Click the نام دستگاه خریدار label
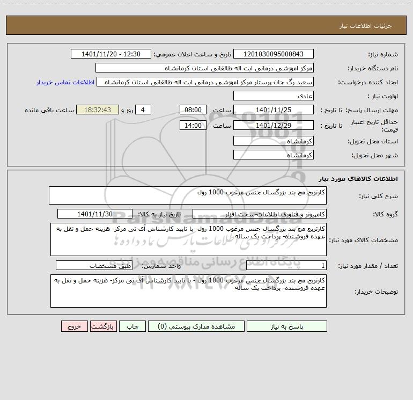Image resolution: width=413 pixels, height=400 pixels. 373,68
